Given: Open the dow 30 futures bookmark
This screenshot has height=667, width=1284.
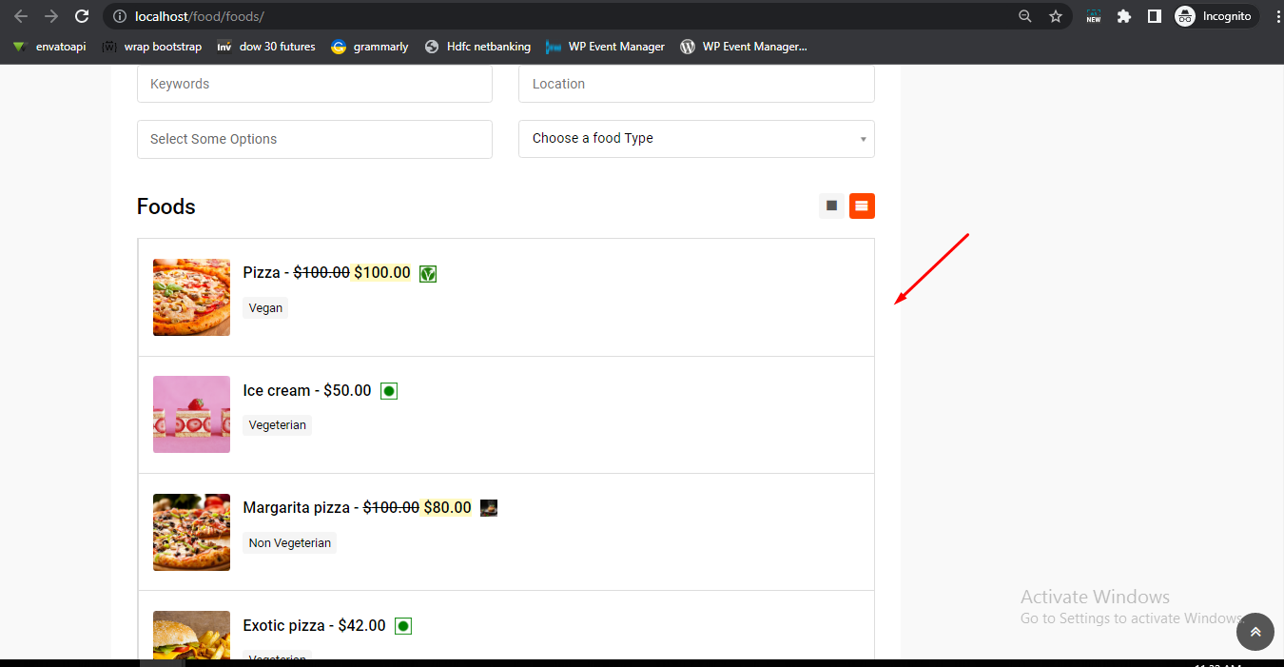Looking at the screenshot, I should coord(266,47).
